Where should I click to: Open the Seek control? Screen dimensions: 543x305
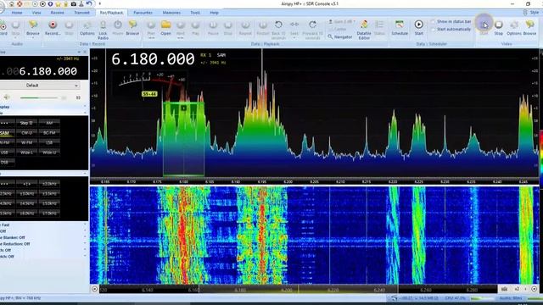[294, 28]
